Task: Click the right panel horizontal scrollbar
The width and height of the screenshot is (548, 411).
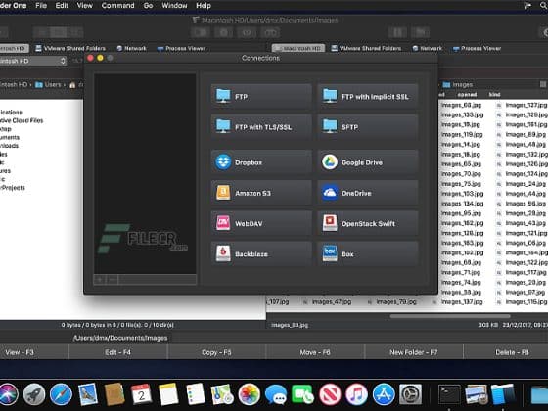Action: [x=450, y=316]
